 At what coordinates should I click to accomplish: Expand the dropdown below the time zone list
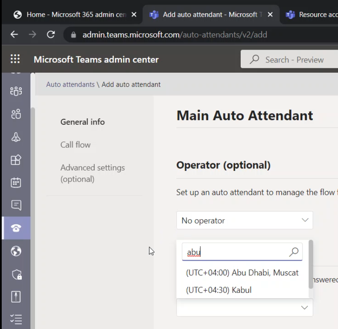(x=245, y=308)
